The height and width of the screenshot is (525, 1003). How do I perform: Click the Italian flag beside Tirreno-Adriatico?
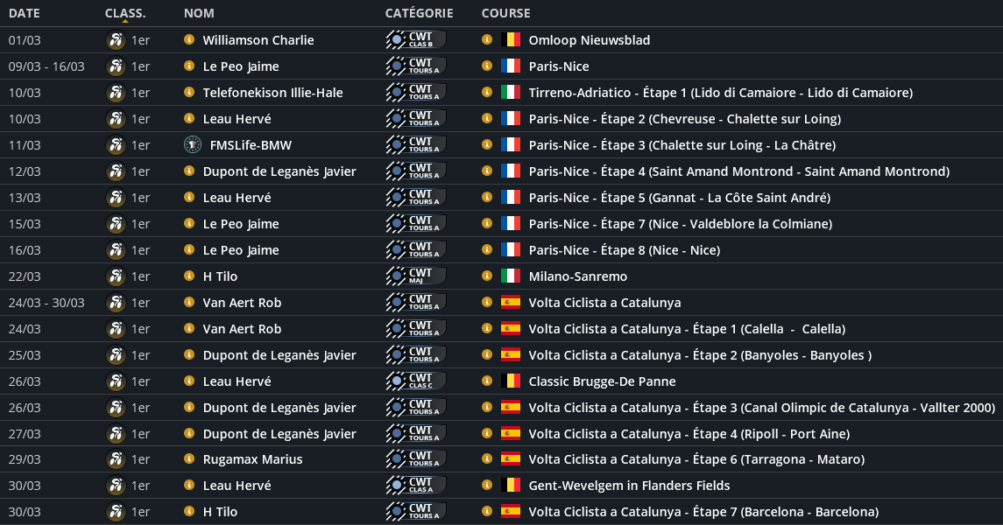pos(510,93)
